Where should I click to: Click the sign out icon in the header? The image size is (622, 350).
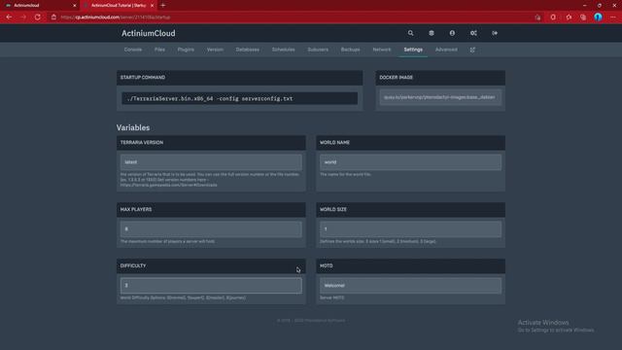495,33
